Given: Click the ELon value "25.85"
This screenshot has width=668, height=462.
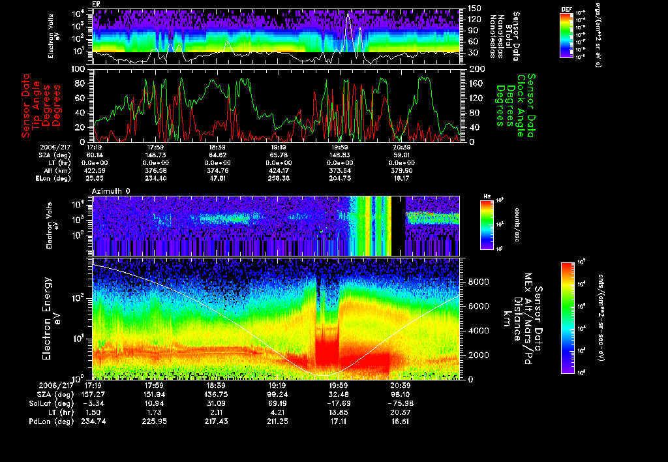Looking at the screenshot, I should [95, 179].
